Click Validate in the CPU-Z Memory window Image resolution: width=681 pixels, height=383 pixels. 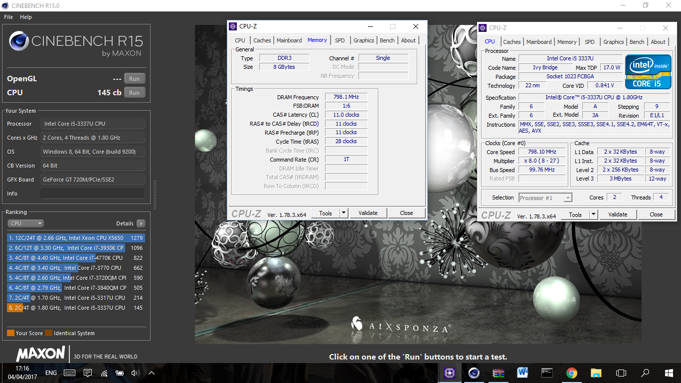click(x=368, y=213)
